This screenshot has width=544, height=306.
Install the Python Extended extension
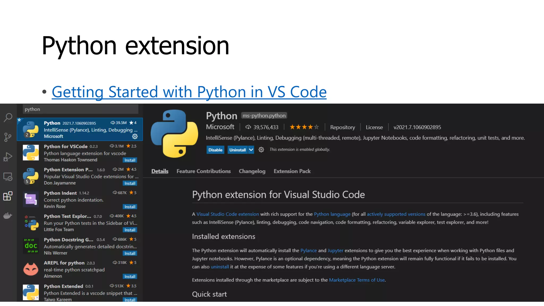[130, 300]
